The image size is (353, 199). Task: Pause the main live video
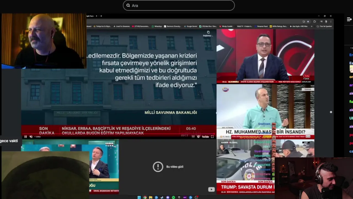[25, 137]
